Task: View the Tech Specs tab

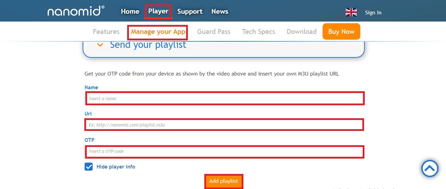Action: 258,32
